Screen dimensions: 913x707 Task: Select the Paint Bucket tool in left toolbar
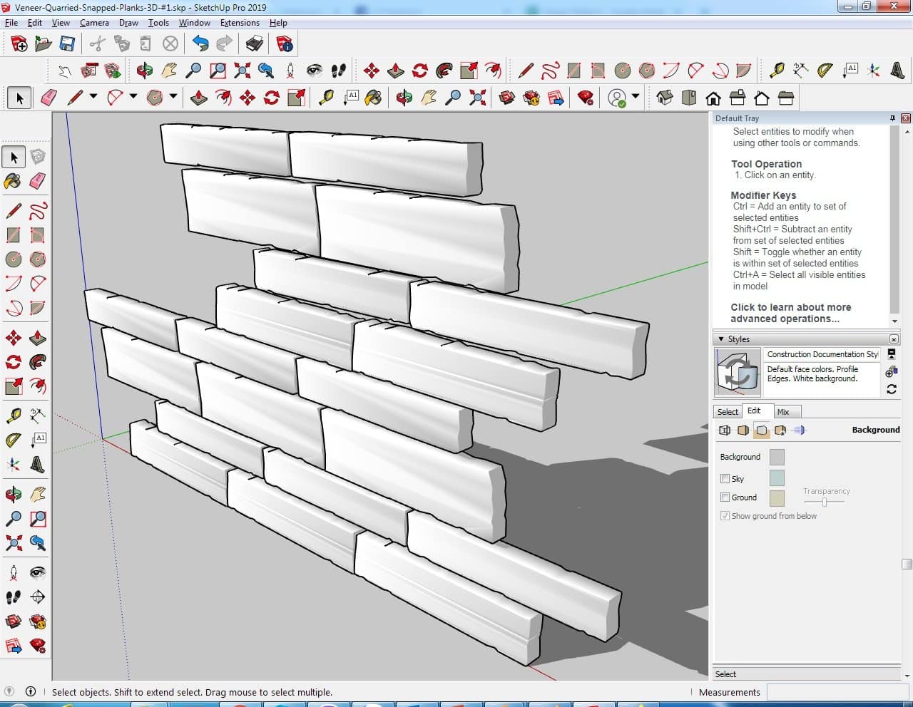tap(13, 181)
